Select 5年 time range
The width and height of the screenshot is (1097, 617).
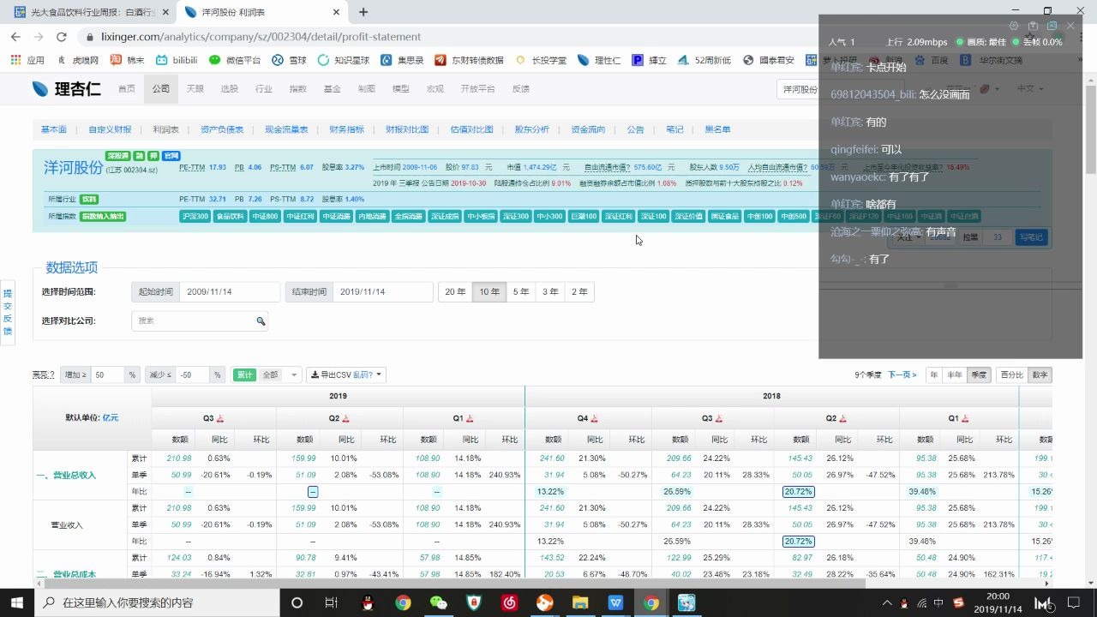[x=521, y=291]
